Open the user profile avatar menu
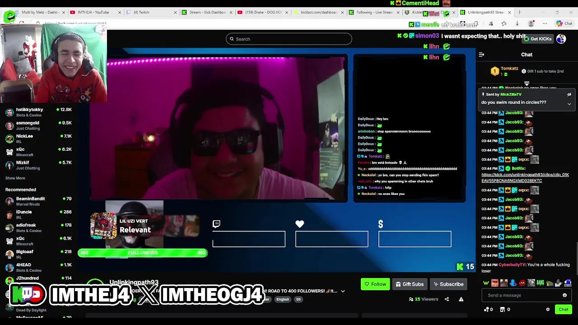Screen dimensions: 578x325 tap(561, 39)
